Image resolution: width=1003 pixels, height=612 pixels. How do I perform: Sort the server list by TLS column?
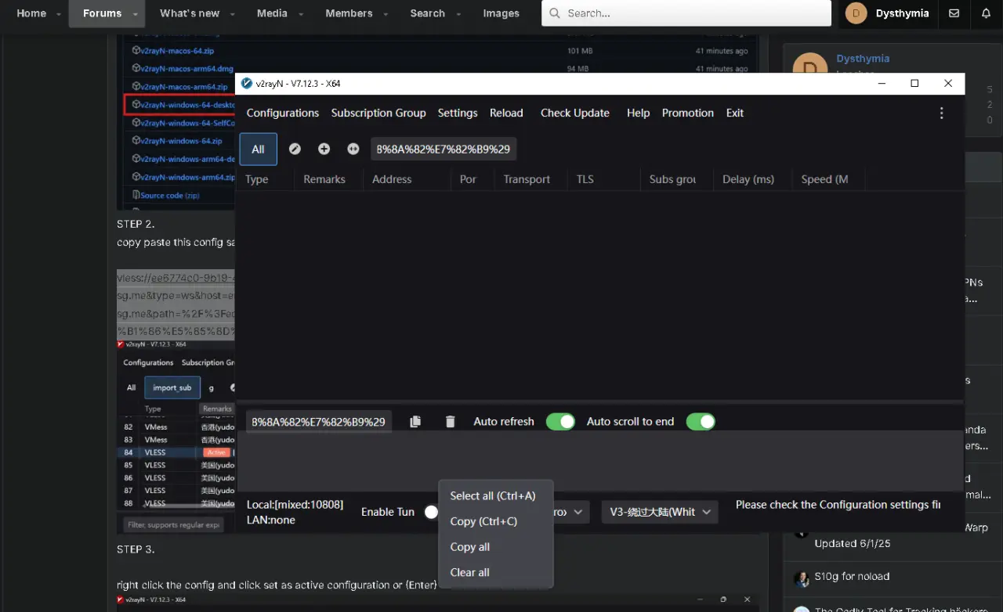pyautogui.click(x=585, y=179)
